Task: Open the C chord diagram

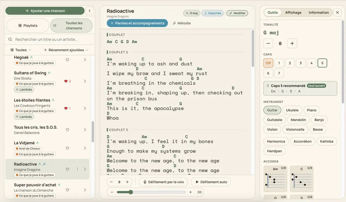Action: (302, 179)
